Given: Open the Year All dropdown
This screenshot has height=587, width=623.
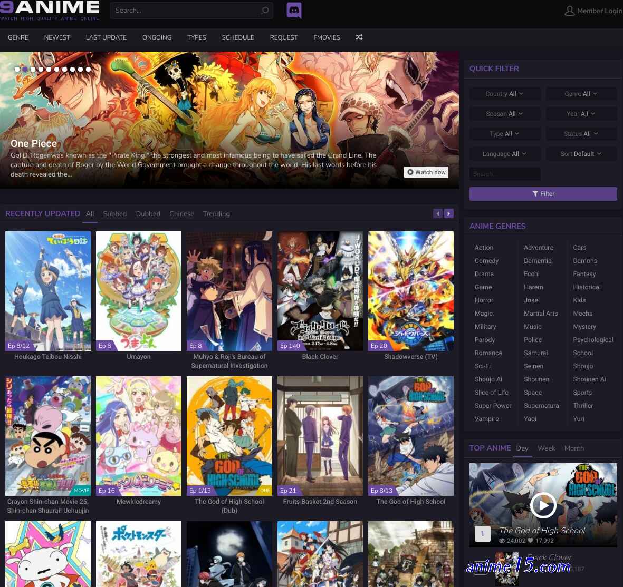Looking at the screenshot, I should pyautogui.click(x=581, y=113).
